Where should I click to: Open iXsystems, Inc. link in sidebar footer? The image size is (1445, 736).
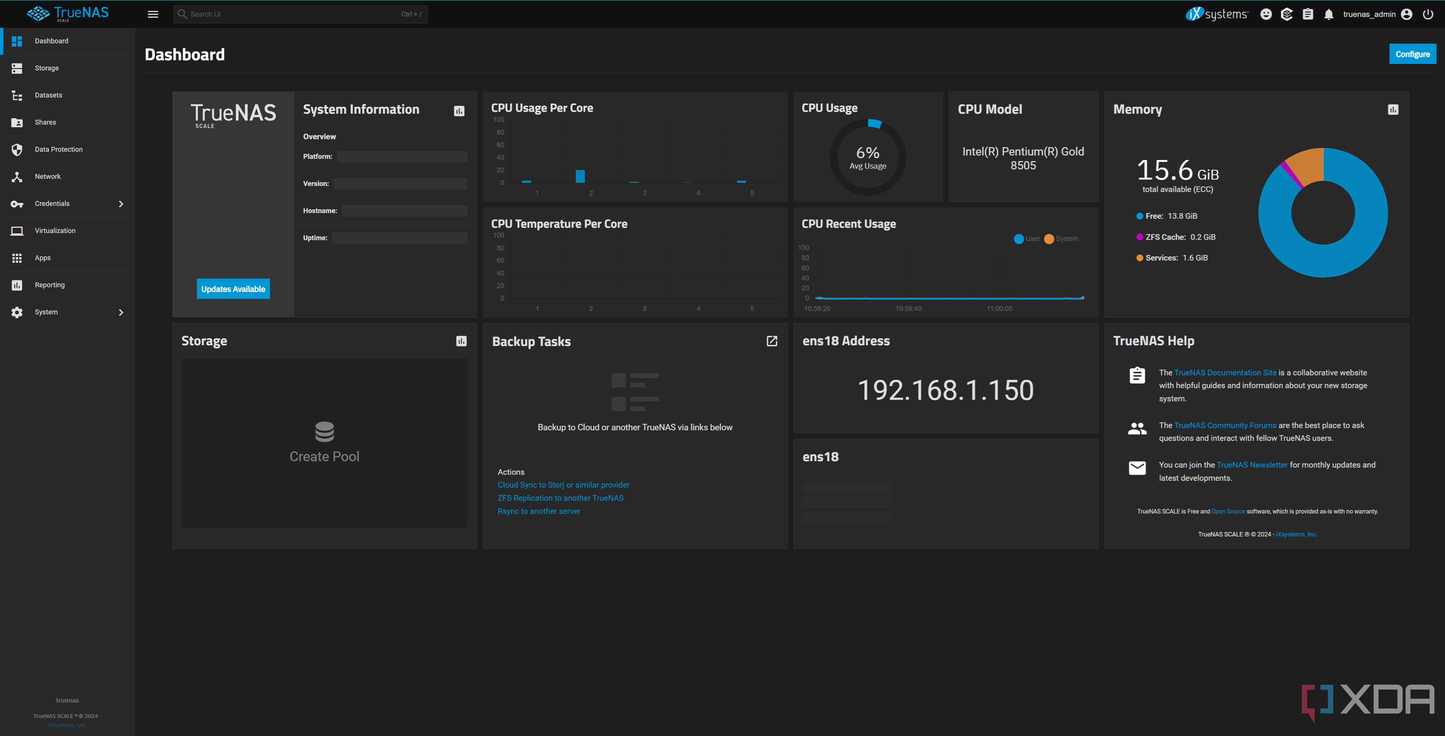(67, 725)
